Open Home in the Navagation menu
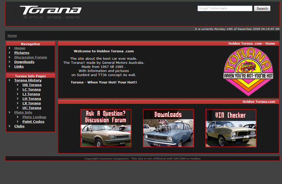This screenshot has height=184, width=282. coord(20,48)
